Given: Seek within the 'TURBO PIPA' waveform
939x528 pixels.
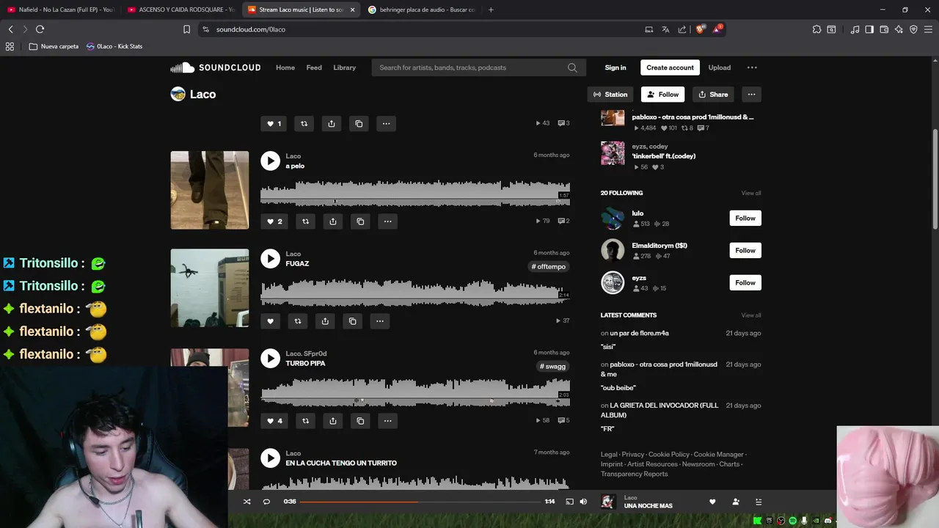Looking at the screenshot, I should pos(415,392).
